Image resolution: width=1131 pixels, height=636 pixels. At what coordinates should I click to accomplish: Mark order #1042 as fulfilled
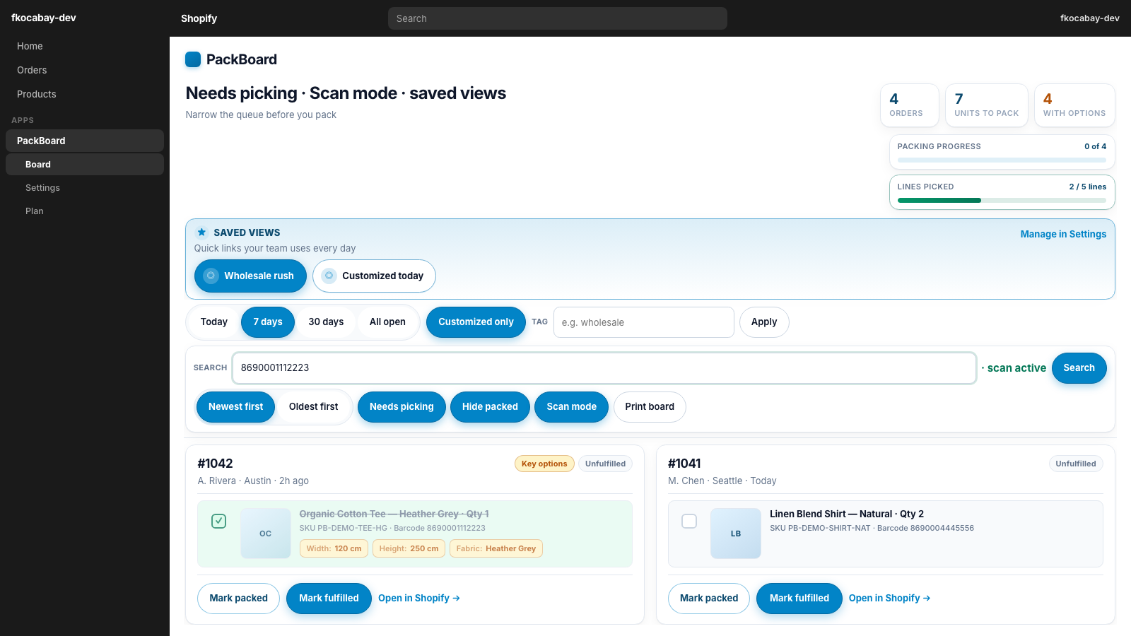click(x=329, y=599)
